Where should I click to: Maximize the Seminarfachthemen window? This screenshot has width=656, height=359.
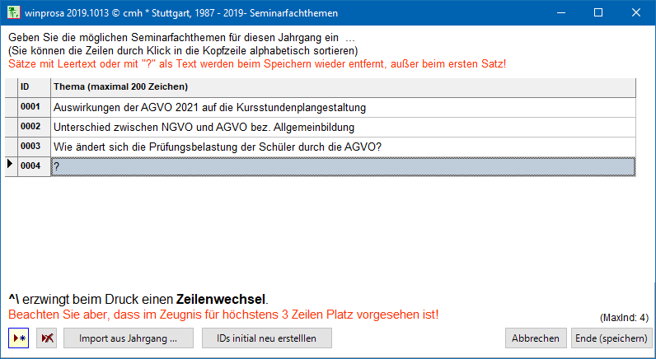(598, 13)
